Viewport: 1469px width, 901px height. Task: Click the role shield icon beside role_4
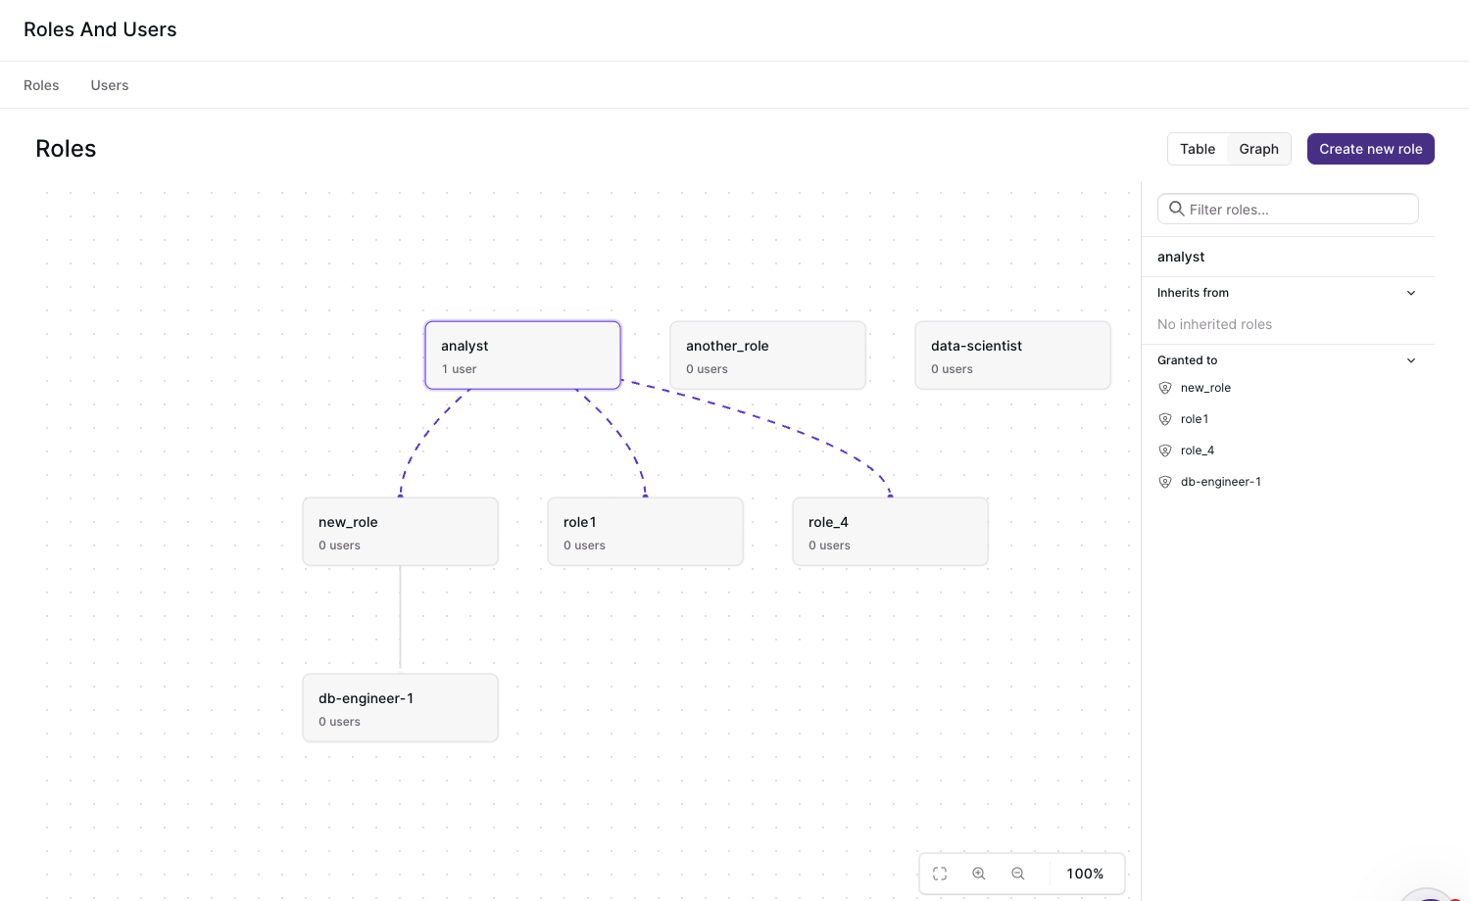(x=1165, y=450)
